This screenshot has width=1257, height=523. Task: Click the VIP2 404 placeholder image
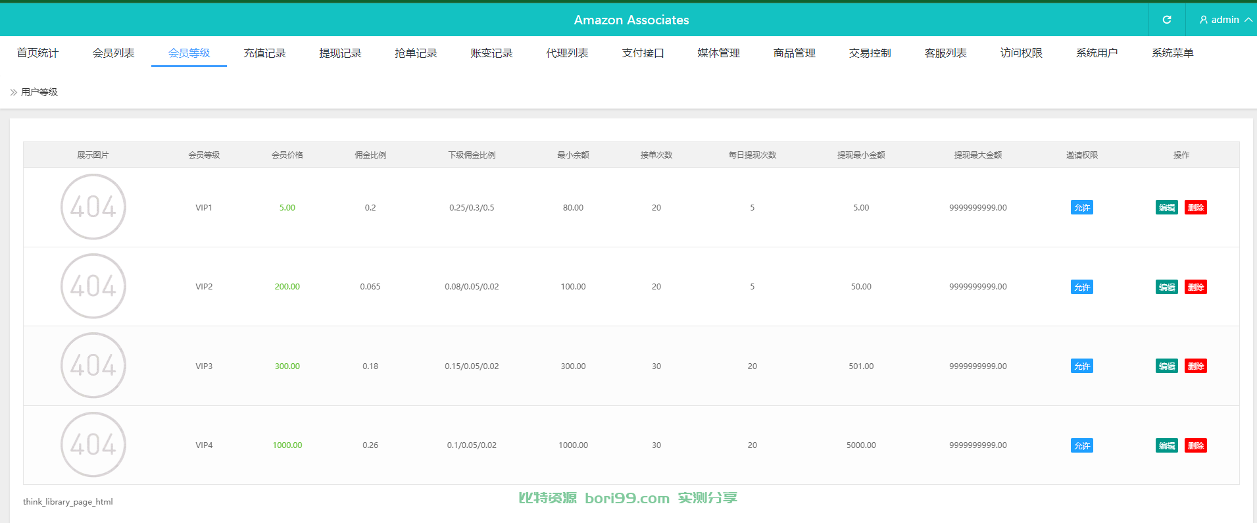click(x=93, y=286)
